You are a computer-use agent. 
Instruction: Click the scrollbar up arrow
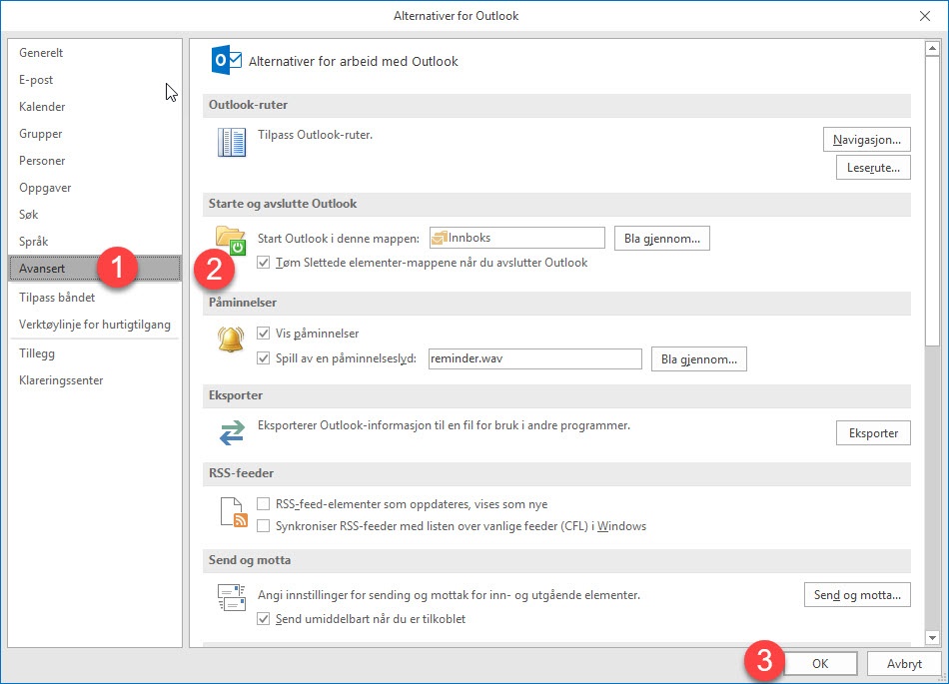click(932, 48)
